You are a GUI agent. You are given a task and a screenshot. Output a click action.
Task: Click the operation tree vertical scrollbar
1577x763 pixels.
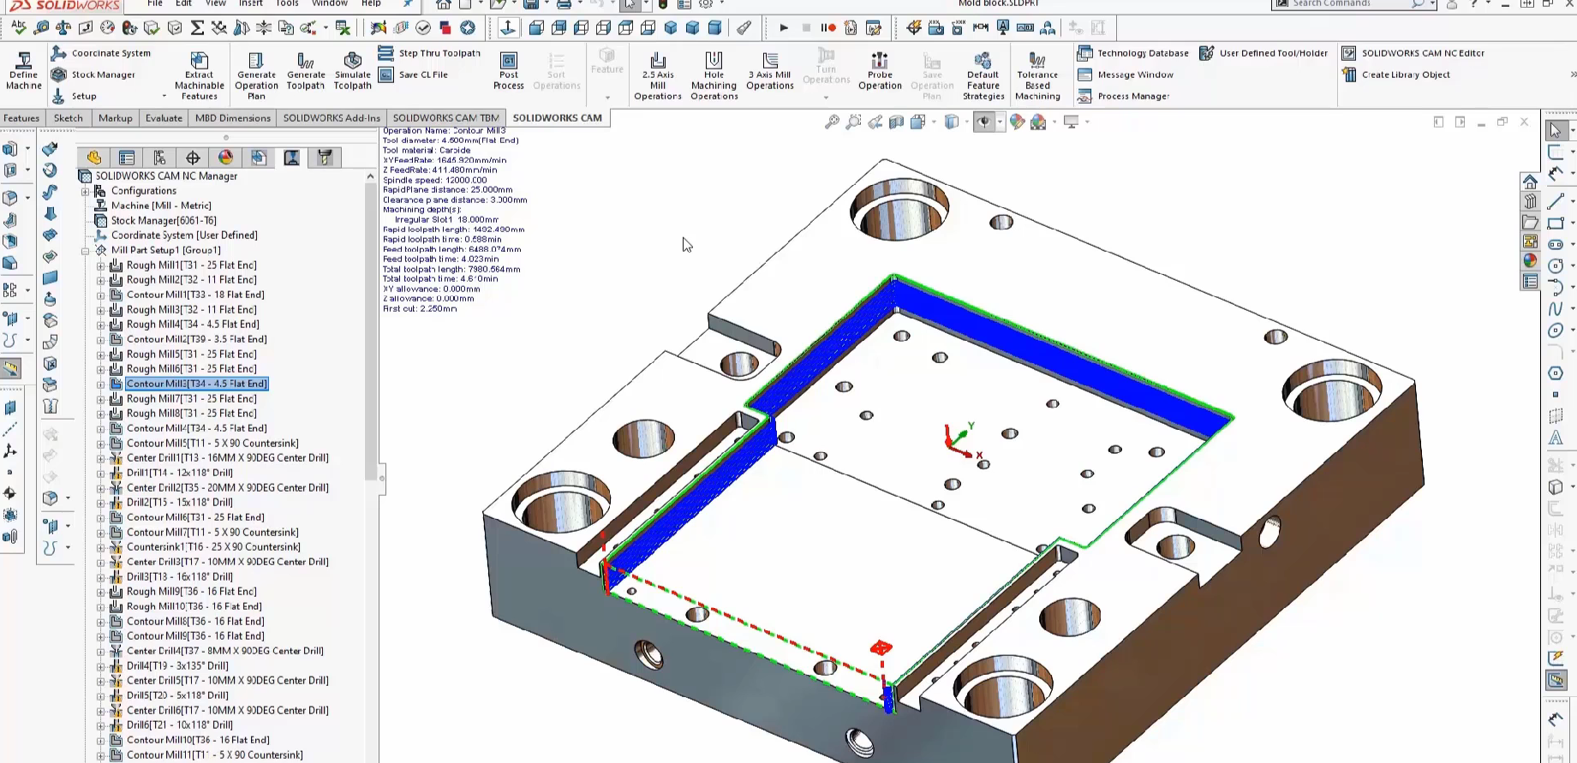point(370,330)
